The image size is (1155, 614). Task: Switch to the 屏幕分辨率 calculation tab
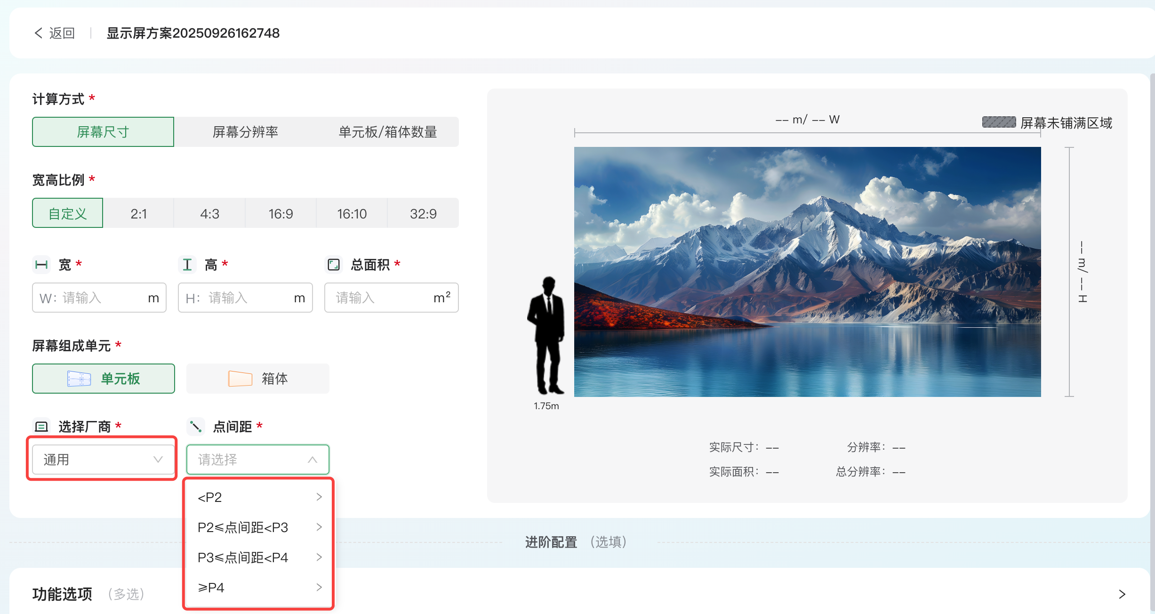pos(245,132)
